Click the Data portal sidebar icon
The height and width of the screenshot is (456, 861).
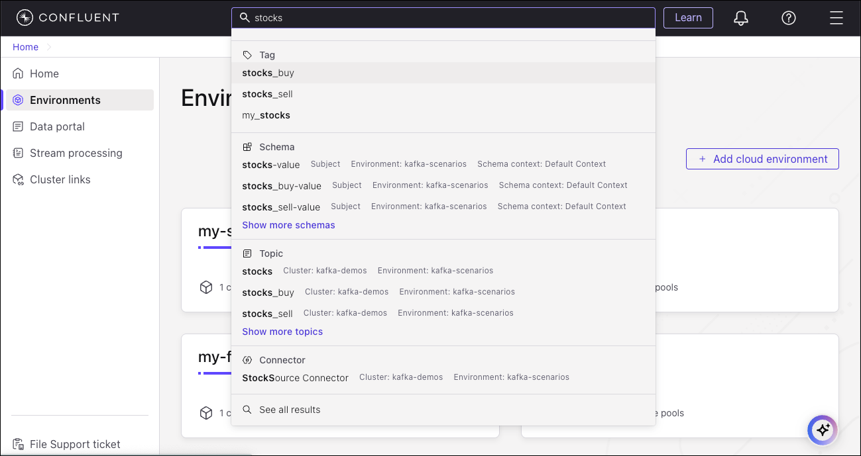(18, 126)
